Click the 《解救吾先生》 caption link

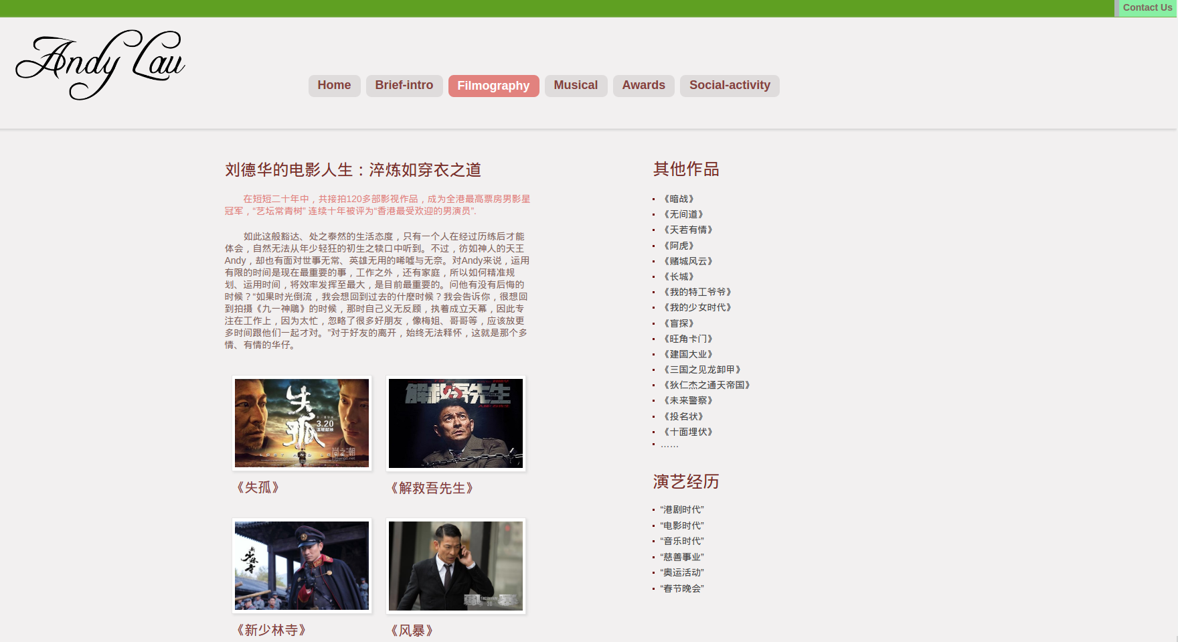click(432, 488)
